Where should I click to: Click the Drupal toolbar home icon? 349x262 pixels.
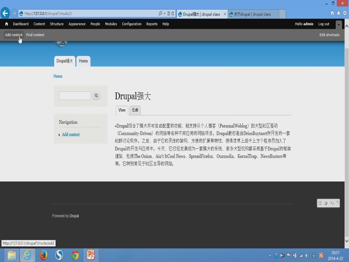6,24
